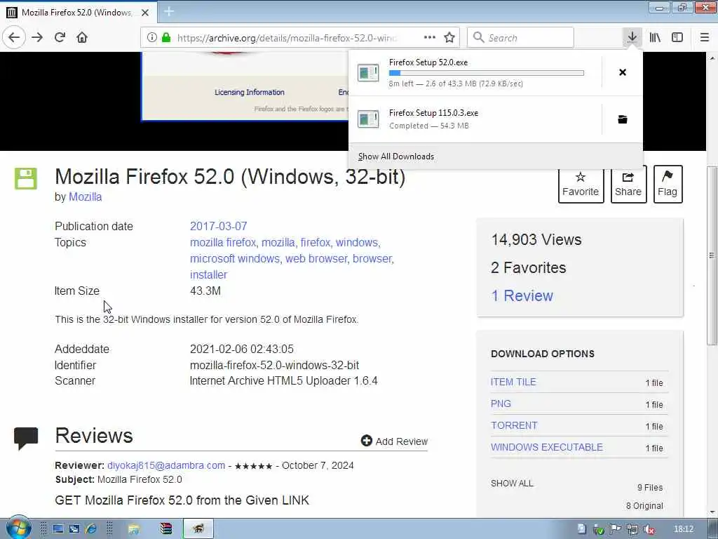
Task: Open Action Center flag tray icon
Action: point(616,529)
